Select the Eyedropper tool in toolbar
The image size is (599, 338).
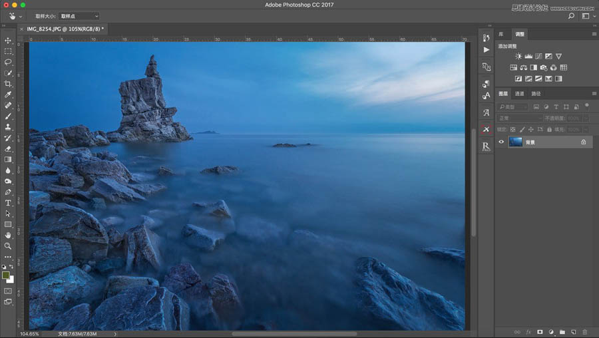click(x=7, y=94)
